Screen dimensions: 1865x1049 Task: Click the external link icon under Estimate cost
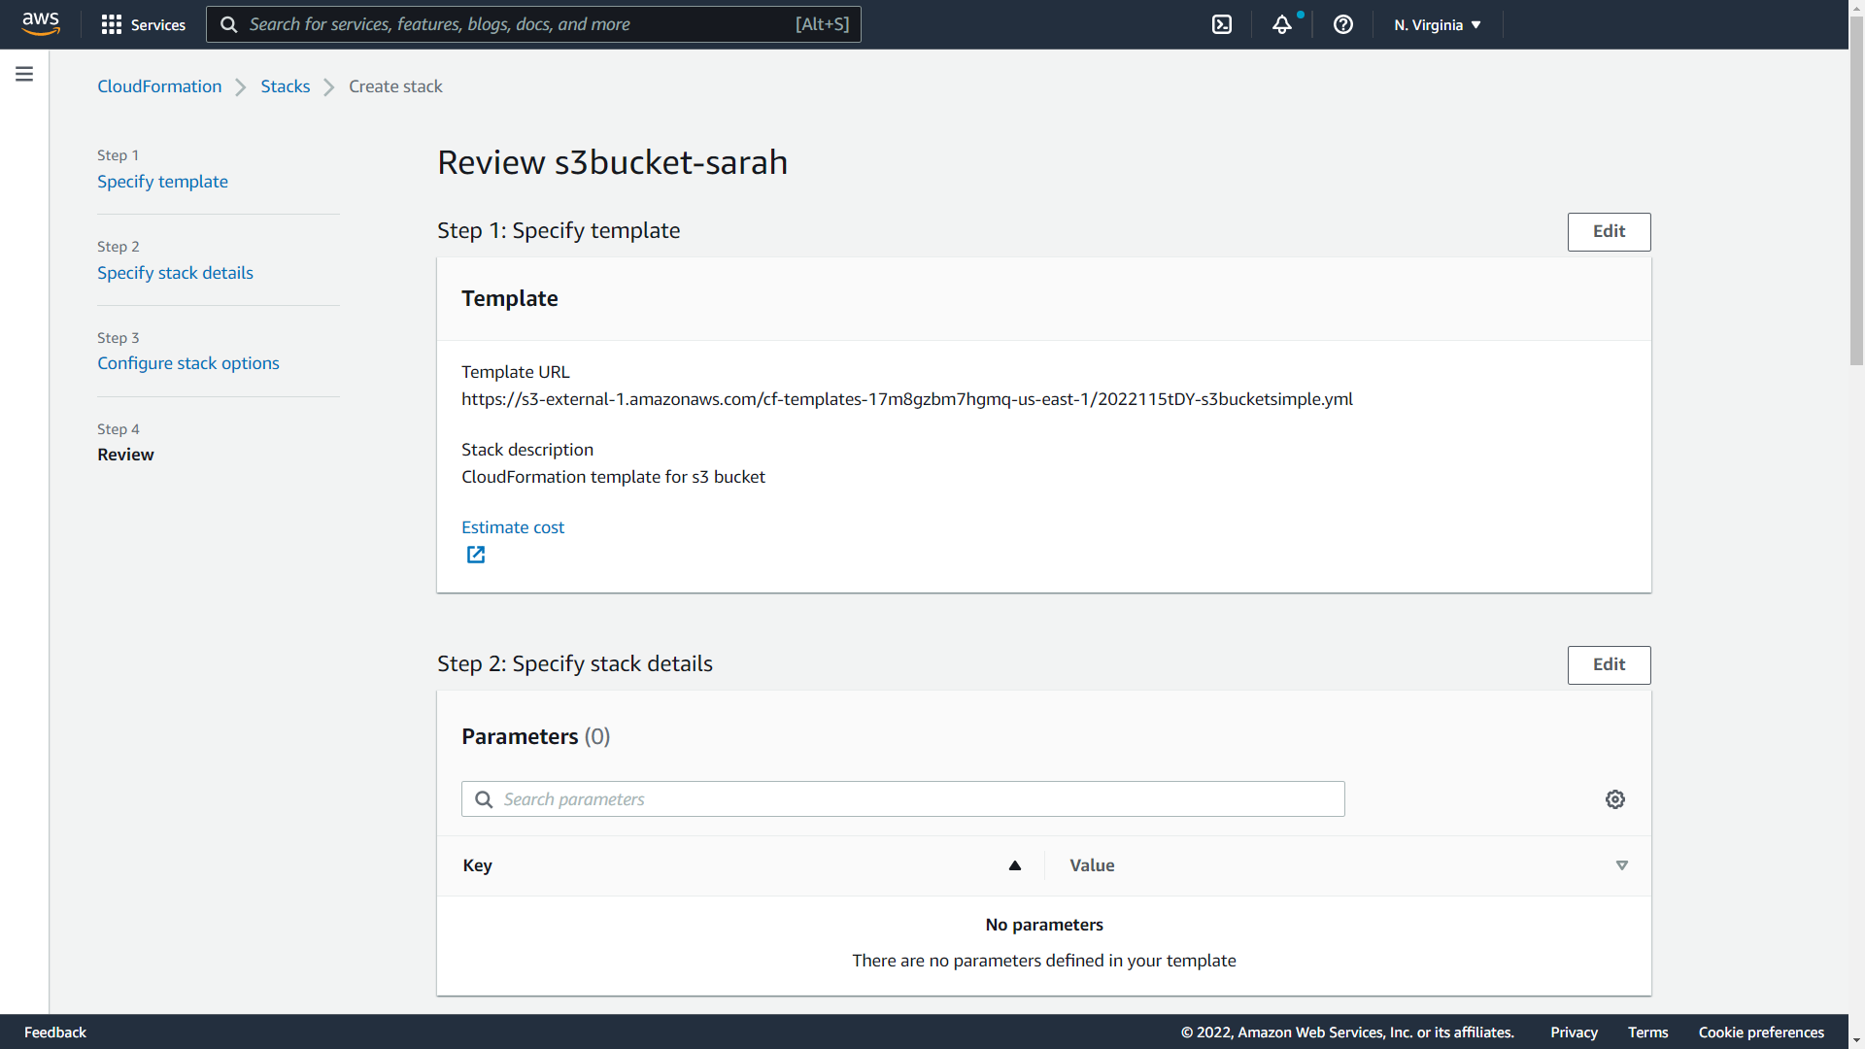(475, 555)
